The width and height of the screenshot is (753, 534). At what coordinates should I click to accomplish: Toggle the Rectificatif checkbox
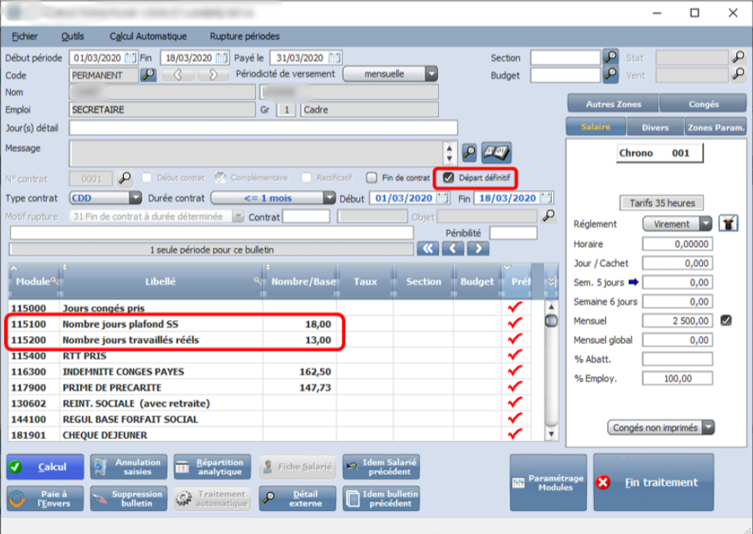306,178
